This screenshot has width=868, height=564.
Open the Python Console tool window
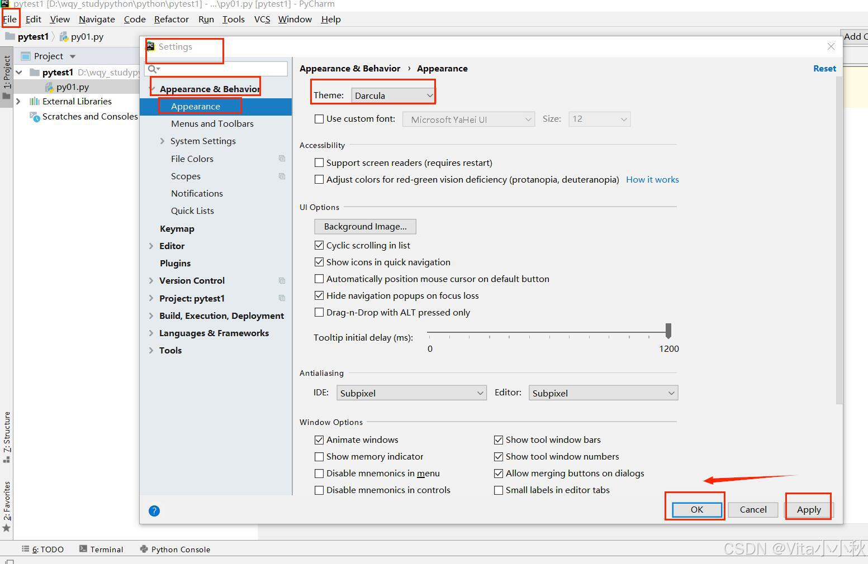[175, 549]
